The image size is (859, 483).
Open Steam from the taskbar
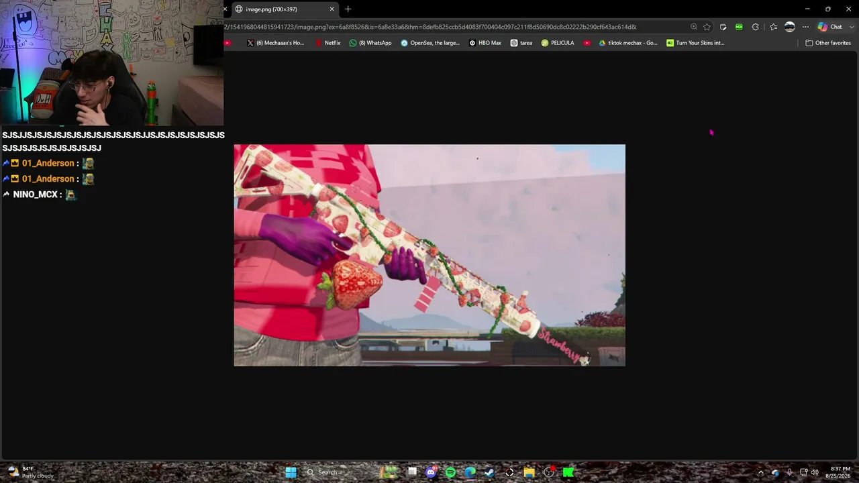tap(489, 472)
